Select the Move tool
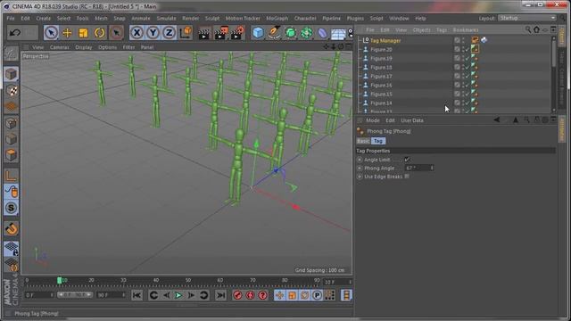 (x=67, y=33)
